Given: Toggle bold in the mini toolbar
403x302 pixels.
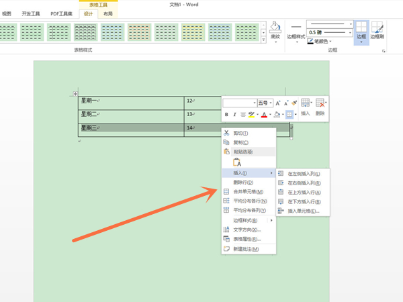Looking at the screenshot, I should (226, 115).
